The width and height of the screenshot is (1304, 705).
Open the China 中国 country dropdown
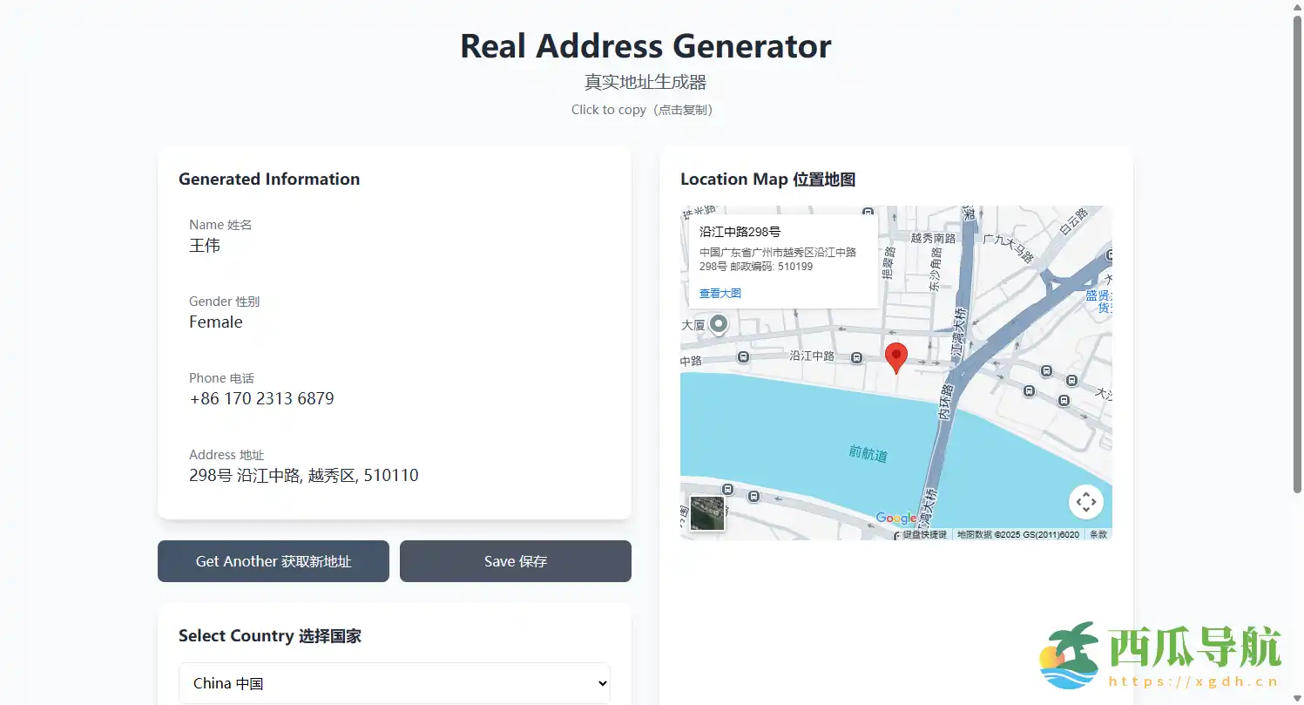pos(395,683)
